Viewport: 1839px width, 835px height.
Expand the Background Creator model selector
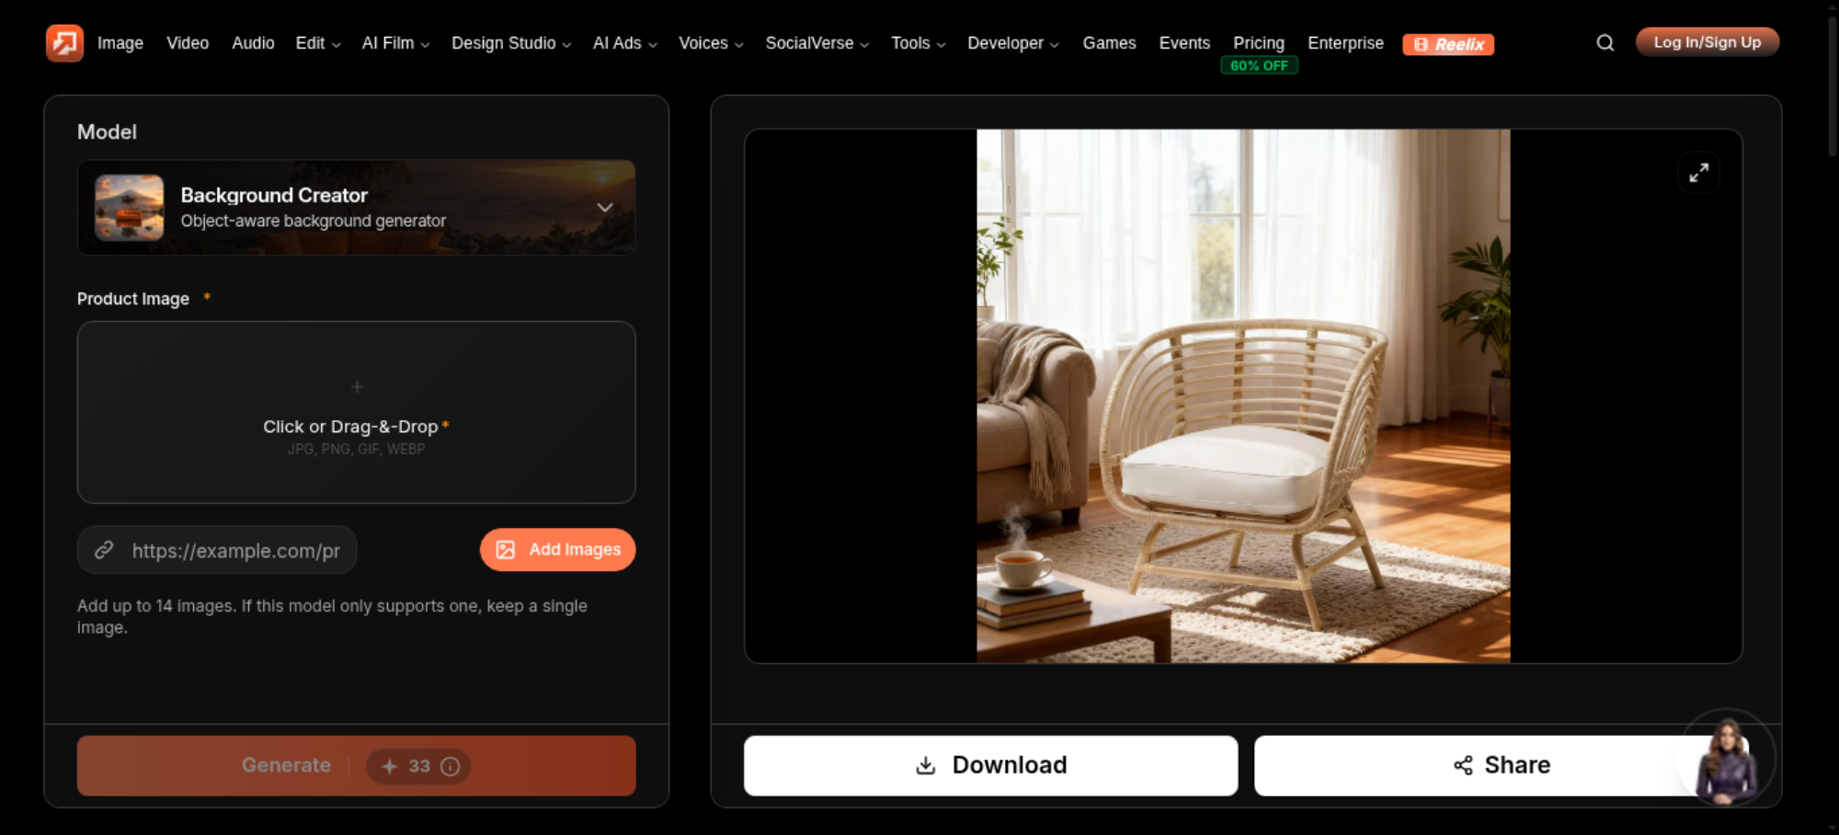[357, 208]
